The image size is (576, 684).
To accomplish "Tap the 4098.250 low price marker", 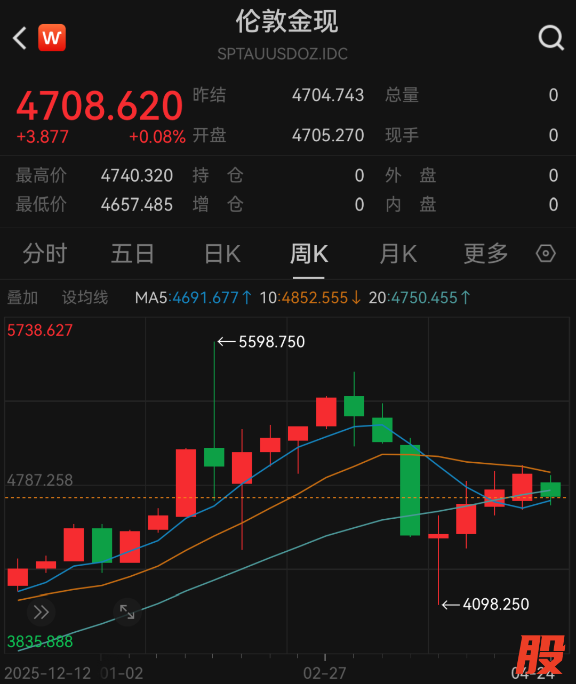I will tap(495, 605).
